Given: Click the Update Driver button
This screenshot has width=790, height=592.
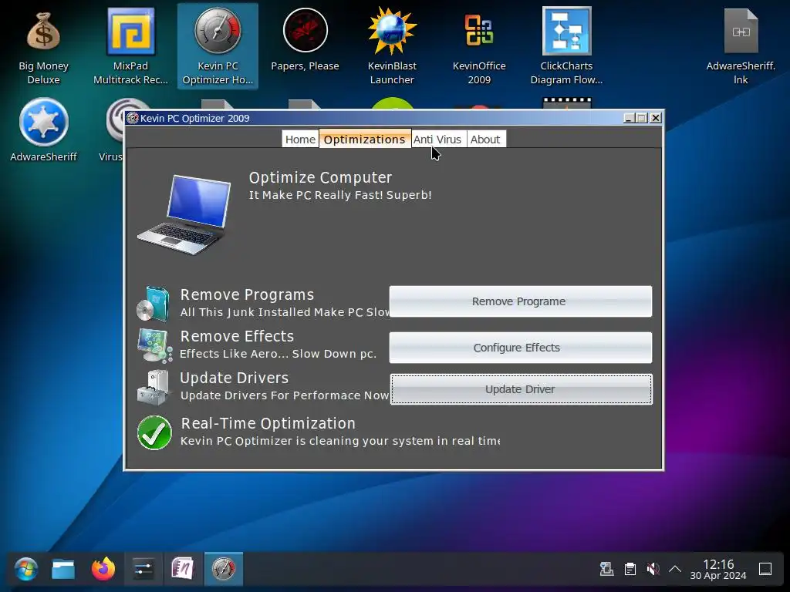Looking at the screenshot, I should coord(521,389).
